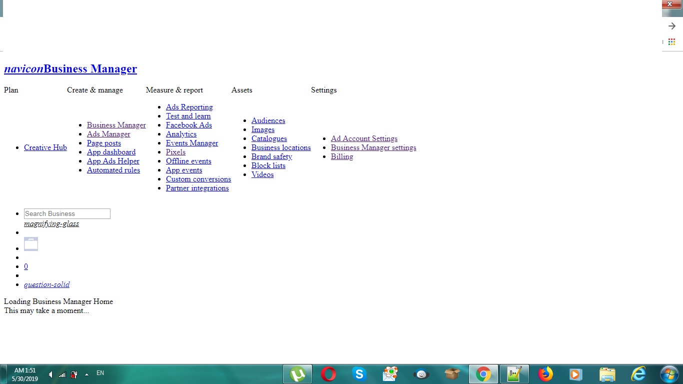Close the browser window with the red X
The height and width of the screenshot is (384, 683).
[670, 4]
